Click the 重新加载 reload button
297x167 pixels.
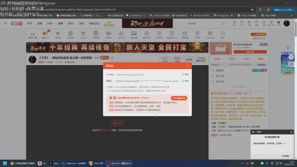(117, 123)
